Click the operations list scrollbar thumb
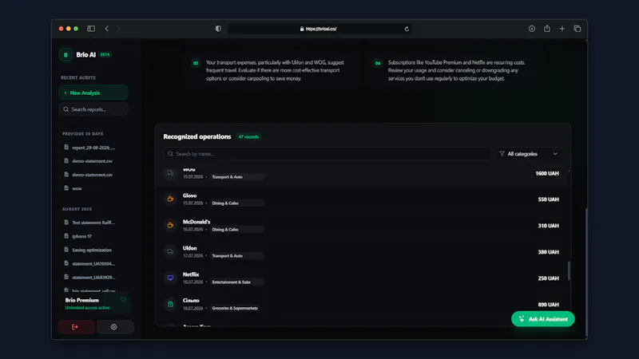The width and height of the screenshot is (639, 359). click(569, 270)
